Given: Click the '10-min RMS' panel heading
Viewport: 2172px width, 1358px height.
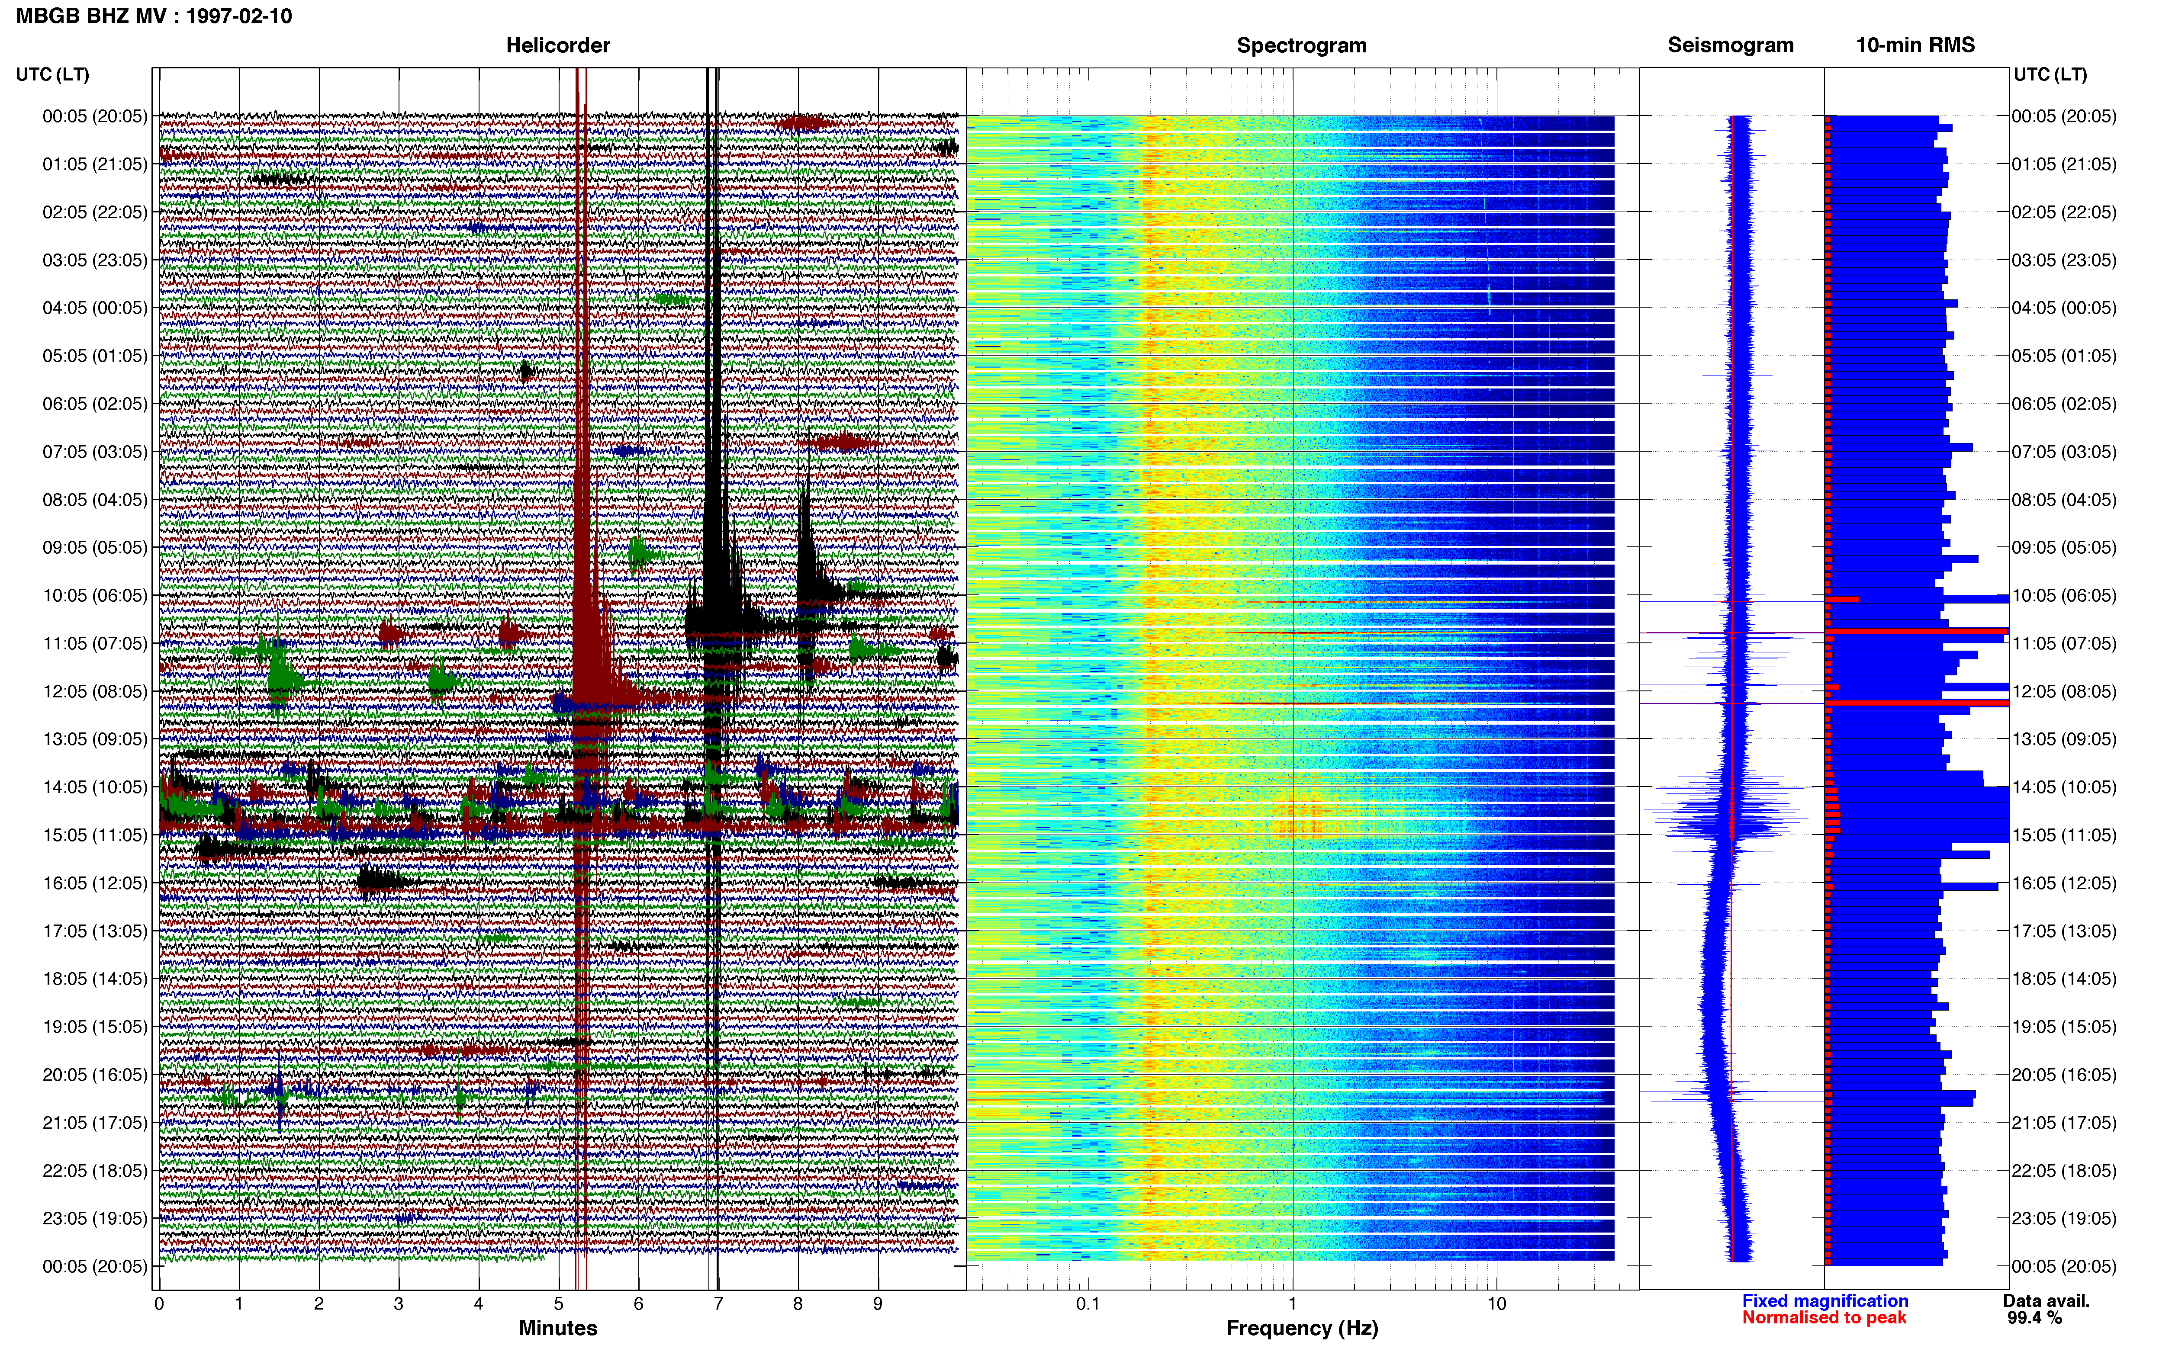Looking at the screenshot, I should tap(1915, 45).
